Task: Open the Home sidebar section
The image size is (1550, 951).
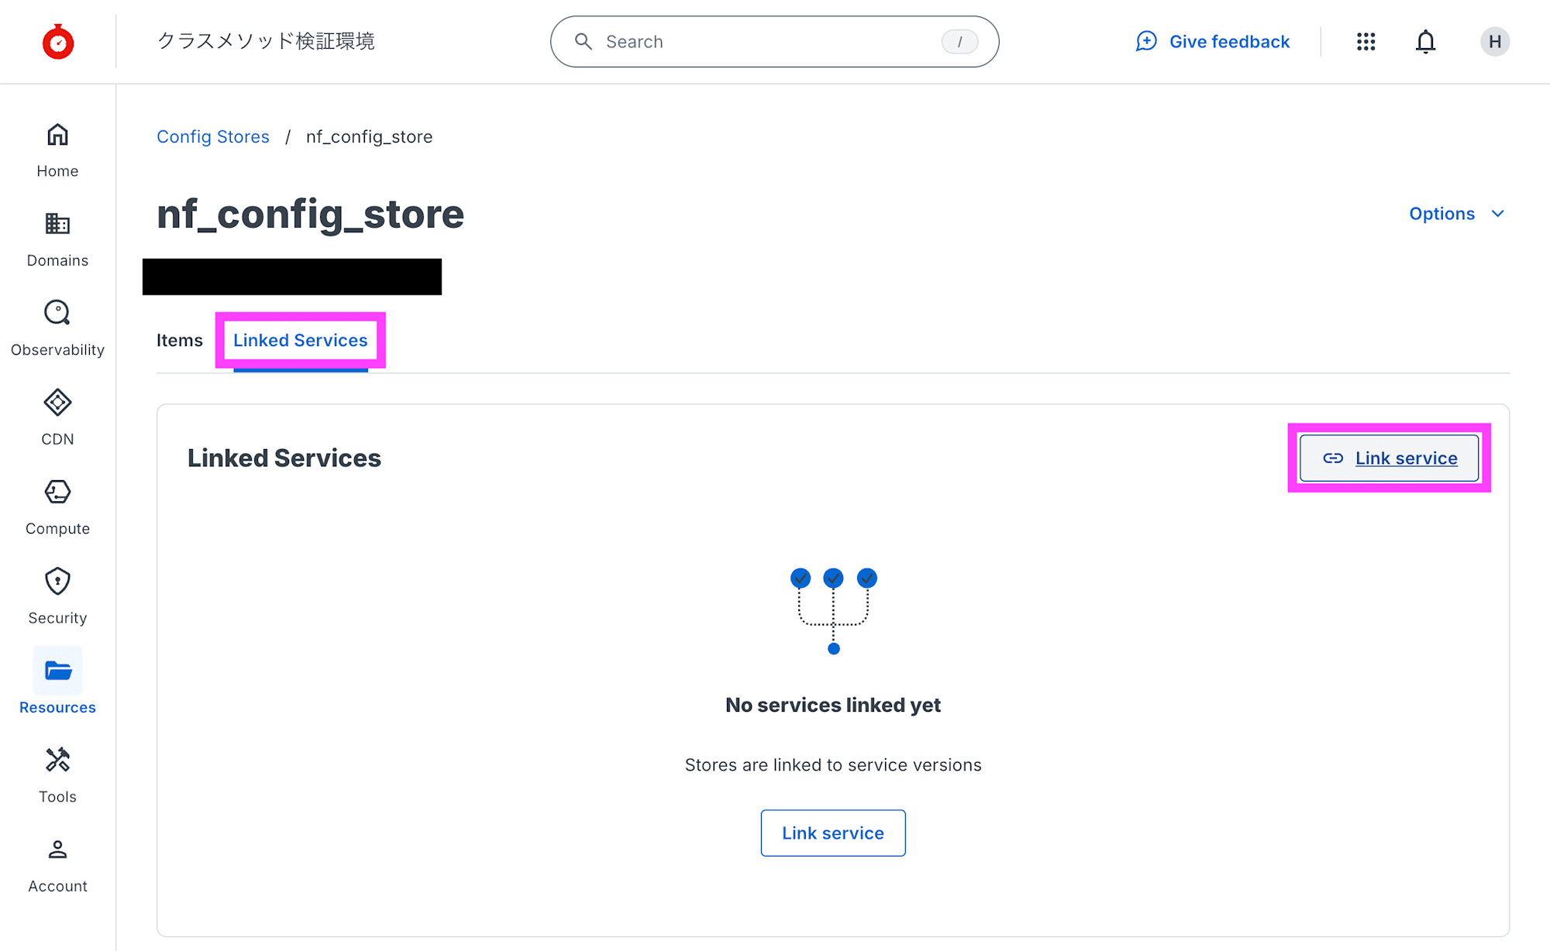Action: click(57, 149)
